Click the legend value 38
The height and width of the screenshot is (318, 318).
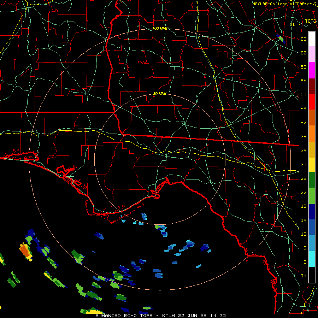pyautogui.click(x=304, y=137)
